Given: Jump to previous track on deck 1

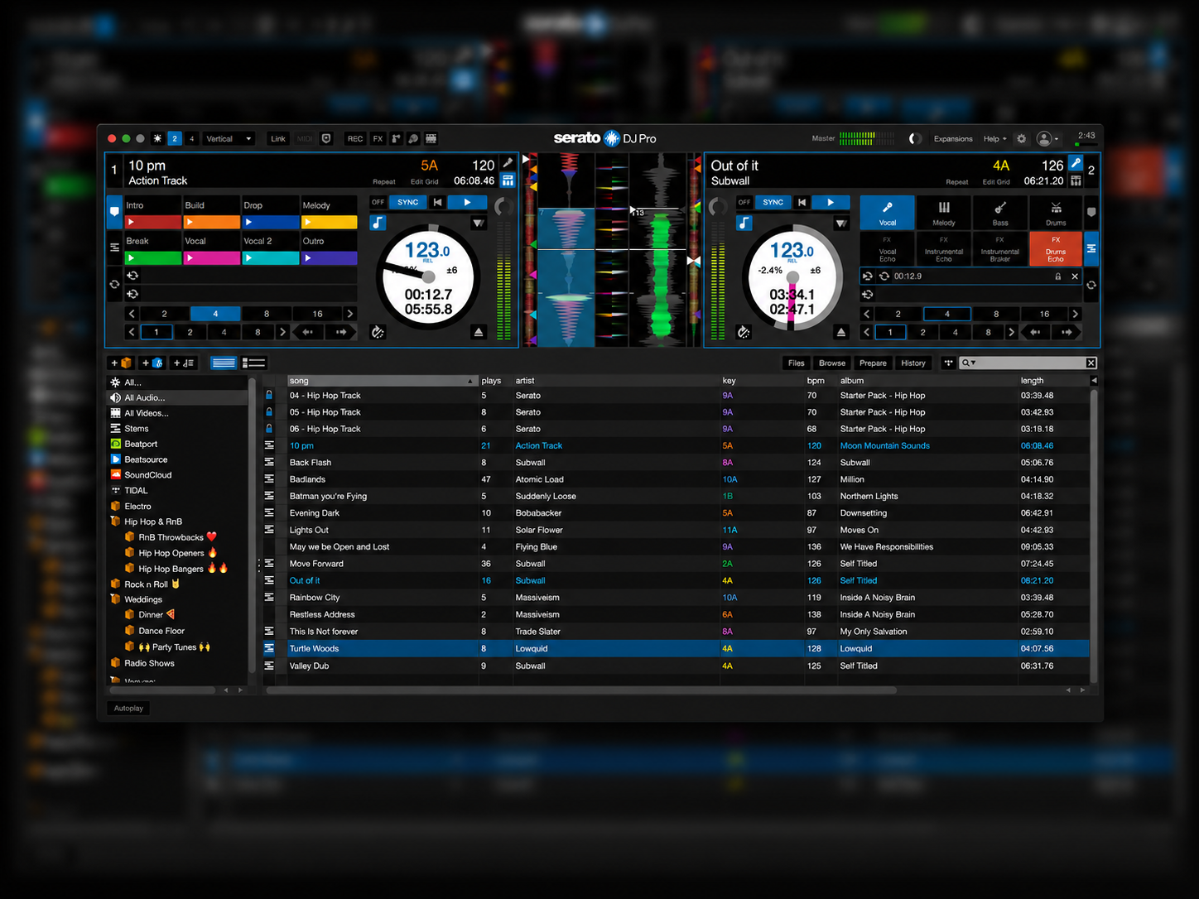Looking at the screenshot, I should pos(437,202).
